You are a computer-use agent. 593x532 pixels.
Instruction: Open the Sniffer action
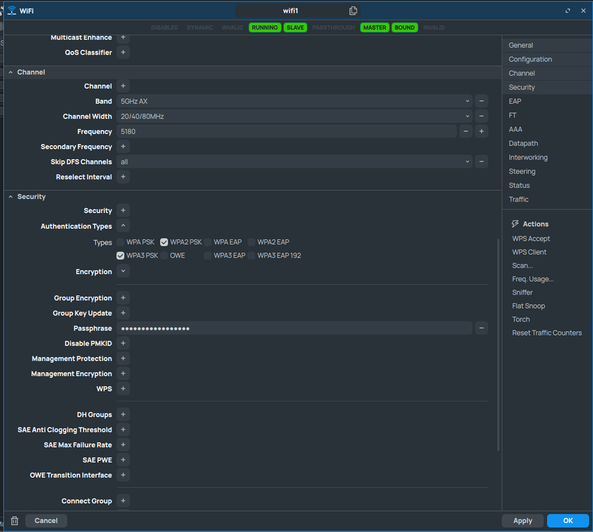coord(522,292)
